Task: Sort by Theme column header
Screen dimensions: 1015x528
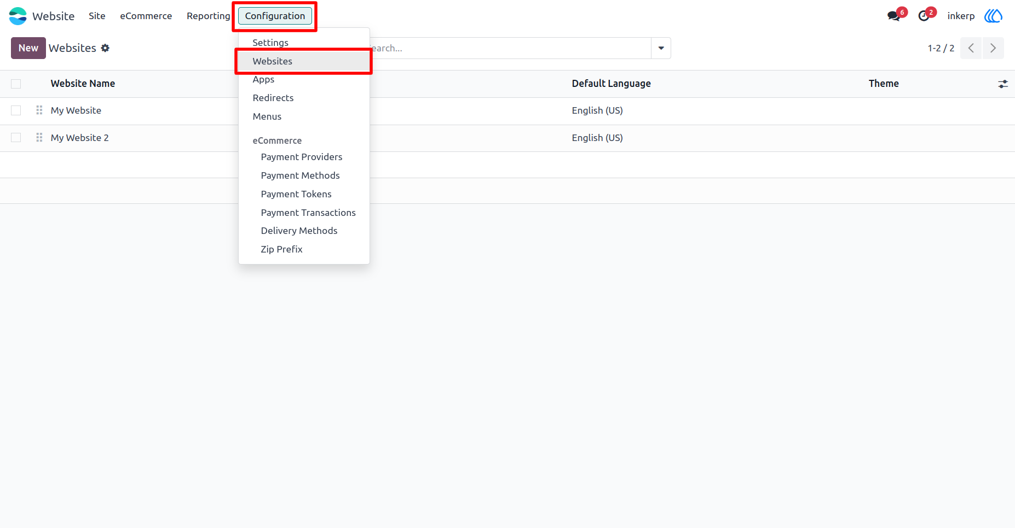Action: (884, 84)
